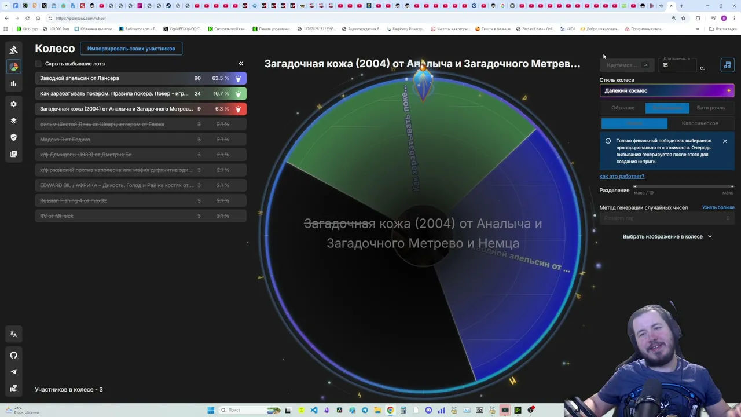The width and height of the screenshot is (741, 417).
Task: Open the statistics bar chart sidebar icon
Action: [x=14, y=83]
